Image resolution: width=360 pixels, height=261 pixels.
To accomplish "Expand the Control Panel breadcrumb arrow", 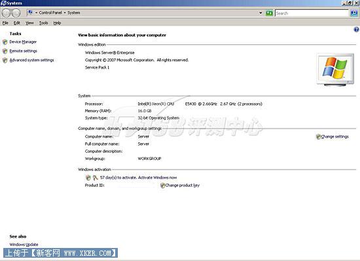I will tap(65, 13).
